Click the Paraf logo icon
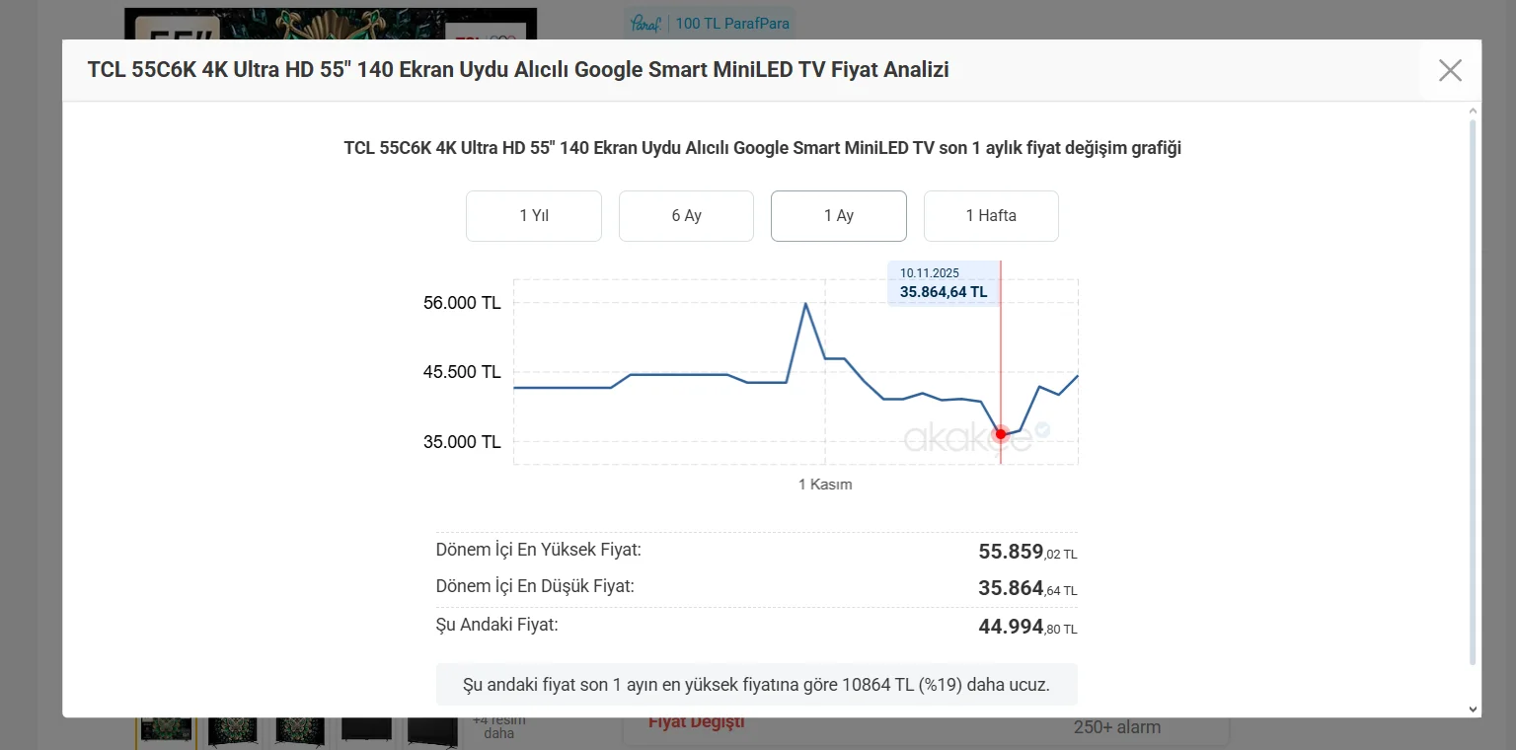The width and height of the screenshot is (1516, 750). [x=645, y=23]
